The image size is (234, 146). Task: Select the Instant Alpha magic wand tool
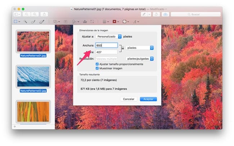click(25, 22)
